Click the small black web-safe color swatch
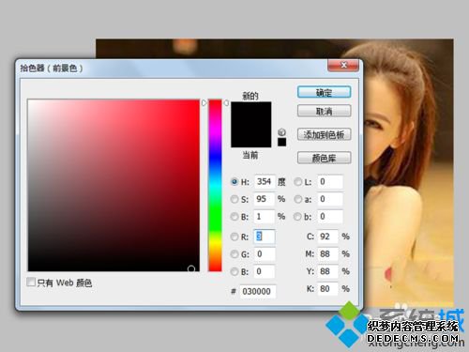Image resolution: width=469 pixels, height=352 pixels. pos(281,142)
